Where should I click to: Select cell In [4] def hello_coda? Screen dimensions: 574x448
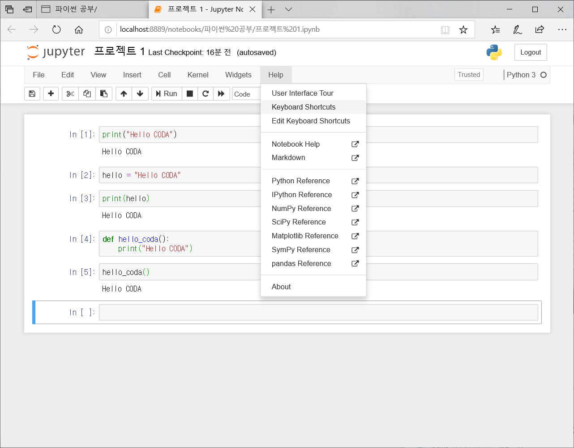318,244
